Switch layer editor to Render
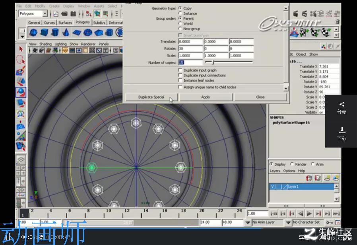 [x=292, y=164]
